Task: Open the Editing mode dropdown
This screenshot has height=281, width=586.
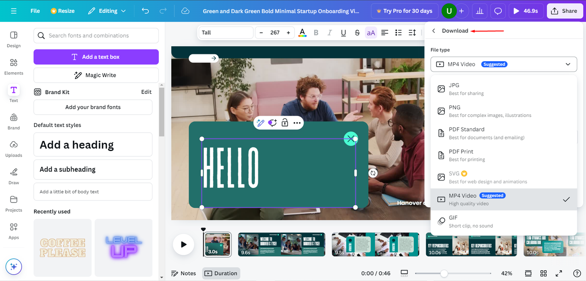Action: click(106, 11)
